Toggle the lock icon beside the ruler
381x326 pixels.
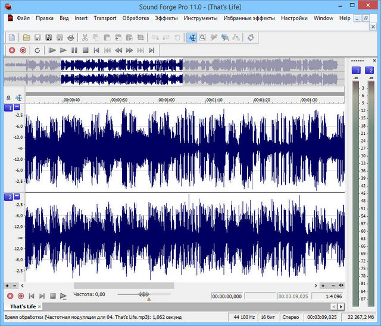click(8, 98)
